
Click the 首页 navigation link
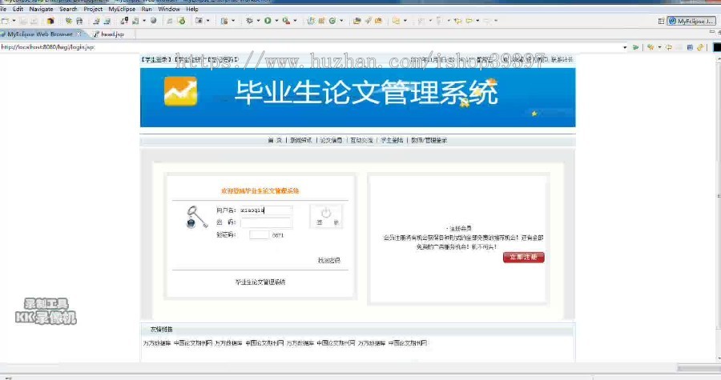[275, 141]
